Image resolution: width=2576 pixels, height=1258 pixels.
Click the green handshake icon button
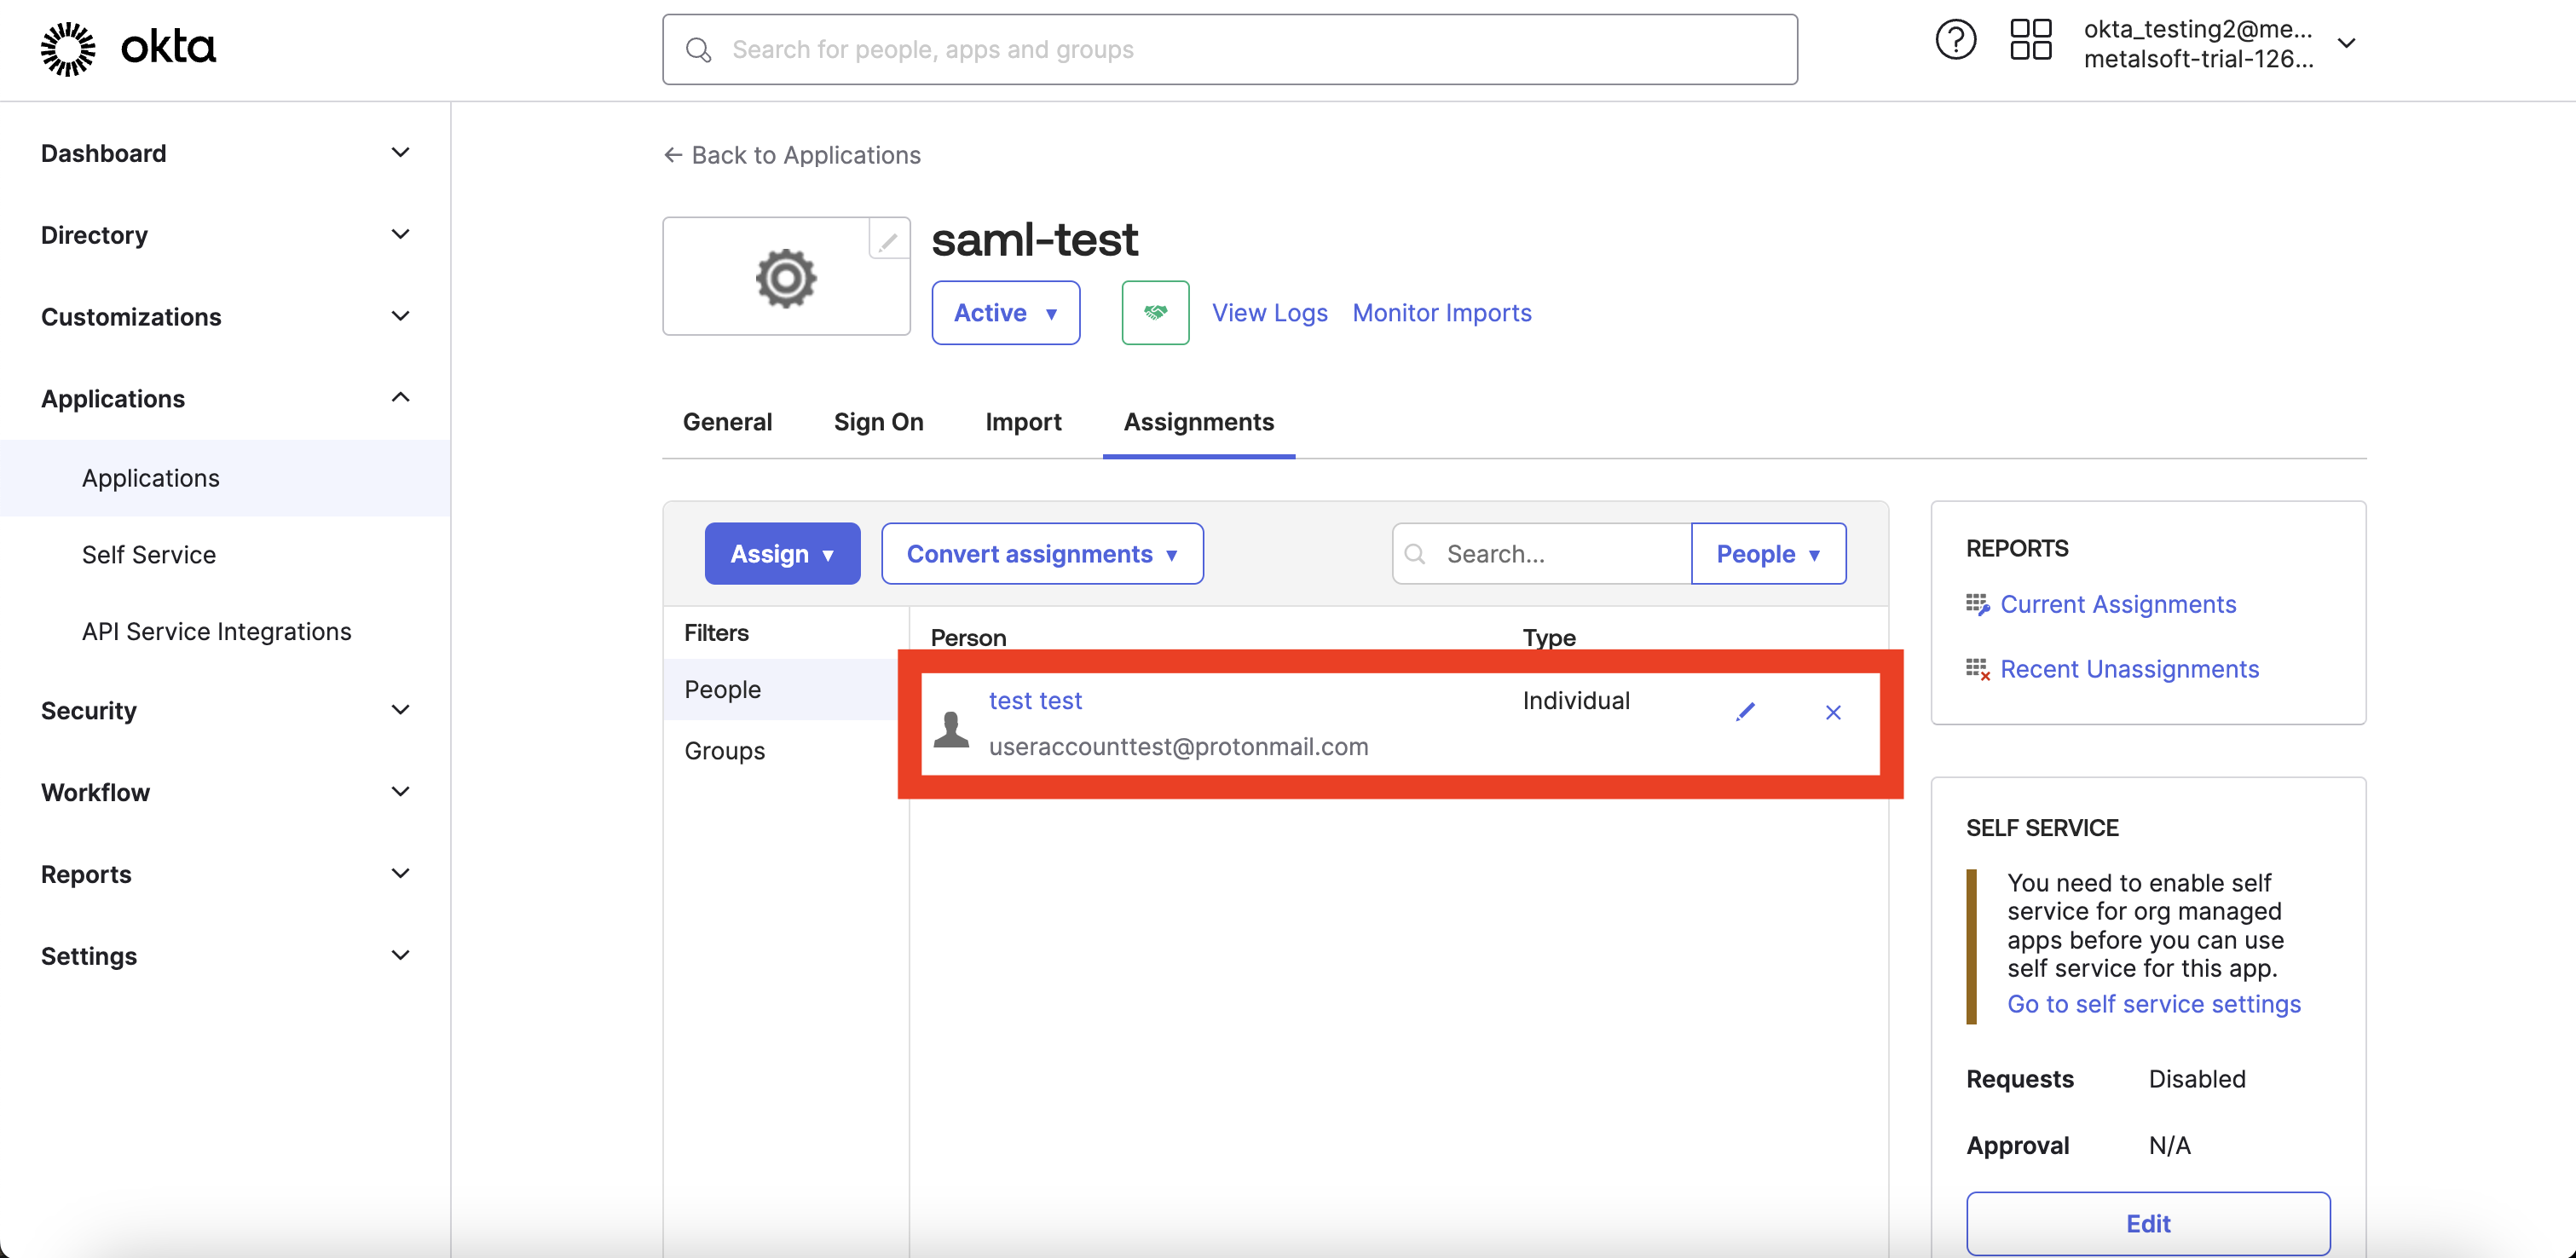point(1155,313)
